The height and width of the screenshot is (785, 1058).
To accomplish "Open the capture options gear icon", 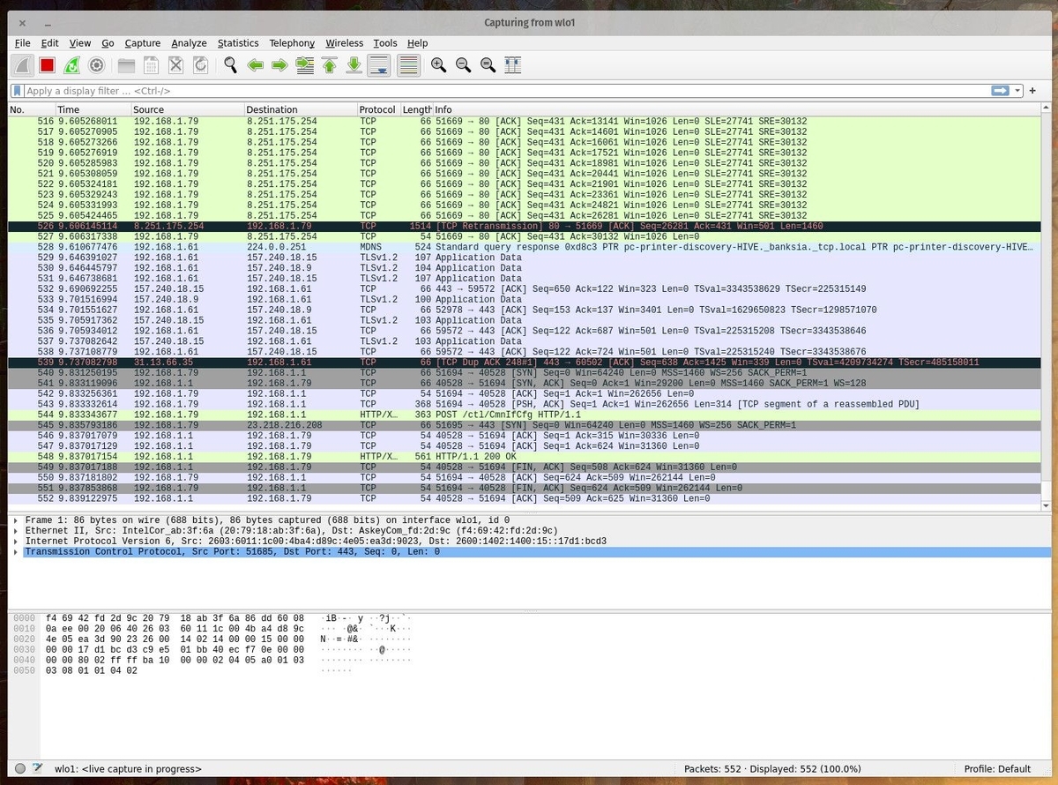I will point(96,64).
